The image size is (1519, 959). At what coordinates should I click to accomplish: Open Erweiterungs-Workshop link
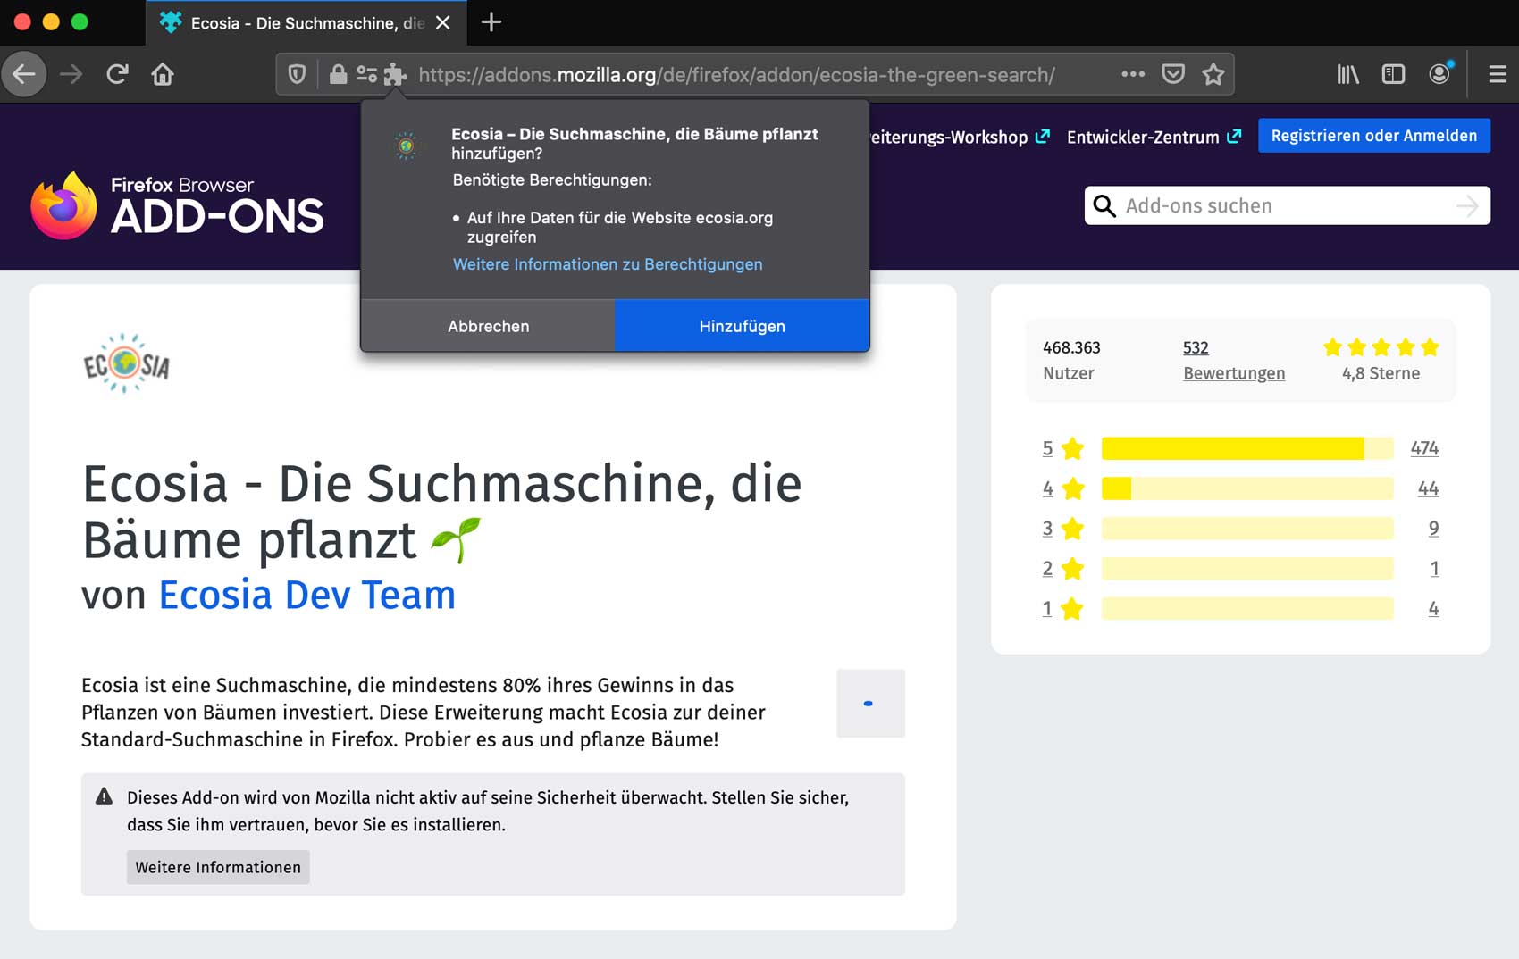click(959, 137)
